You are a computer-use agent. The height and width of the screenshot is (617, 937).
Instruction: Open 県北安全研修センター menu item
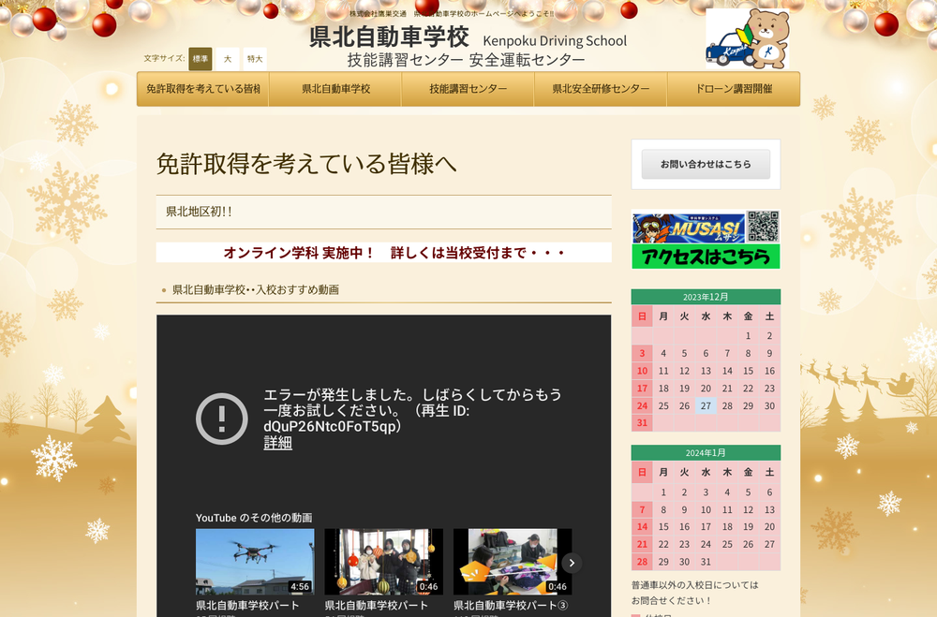click(x=601, y=89)
